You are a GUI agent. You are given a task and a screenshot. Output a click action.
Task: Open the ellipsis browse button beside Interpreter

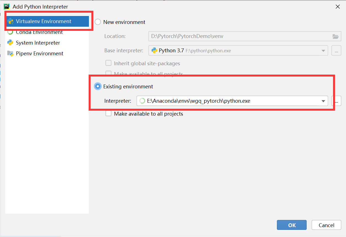coord(336,101)
